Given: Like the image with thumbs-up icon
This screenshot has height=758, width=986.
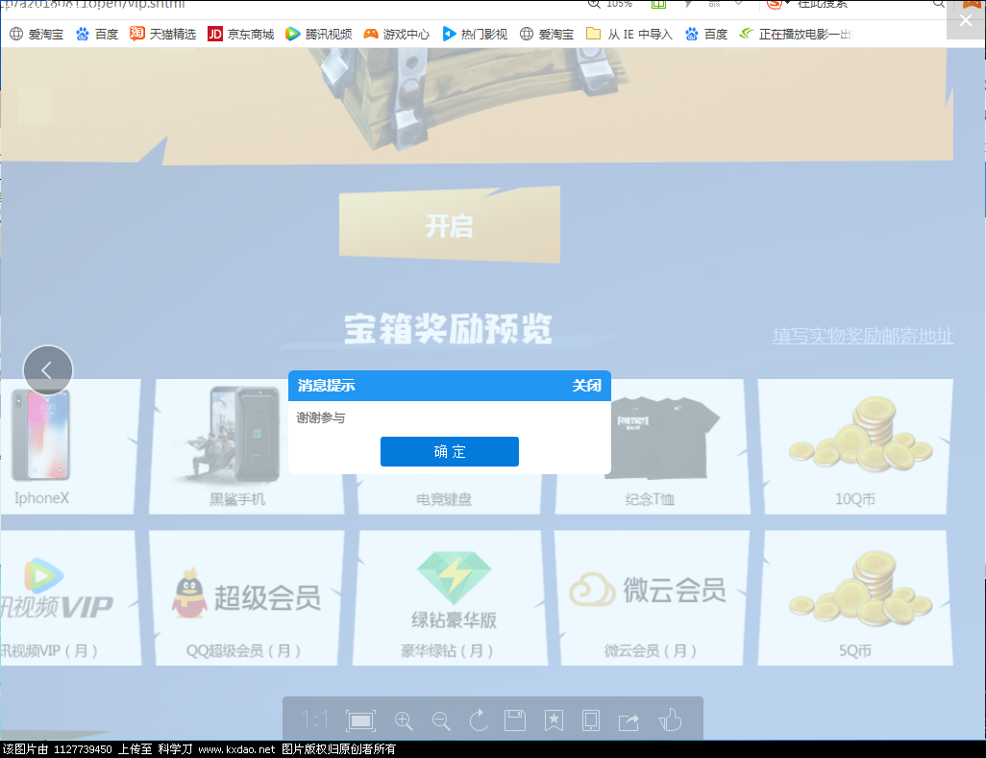Looking at the screenshot, I should click(671, 720).
